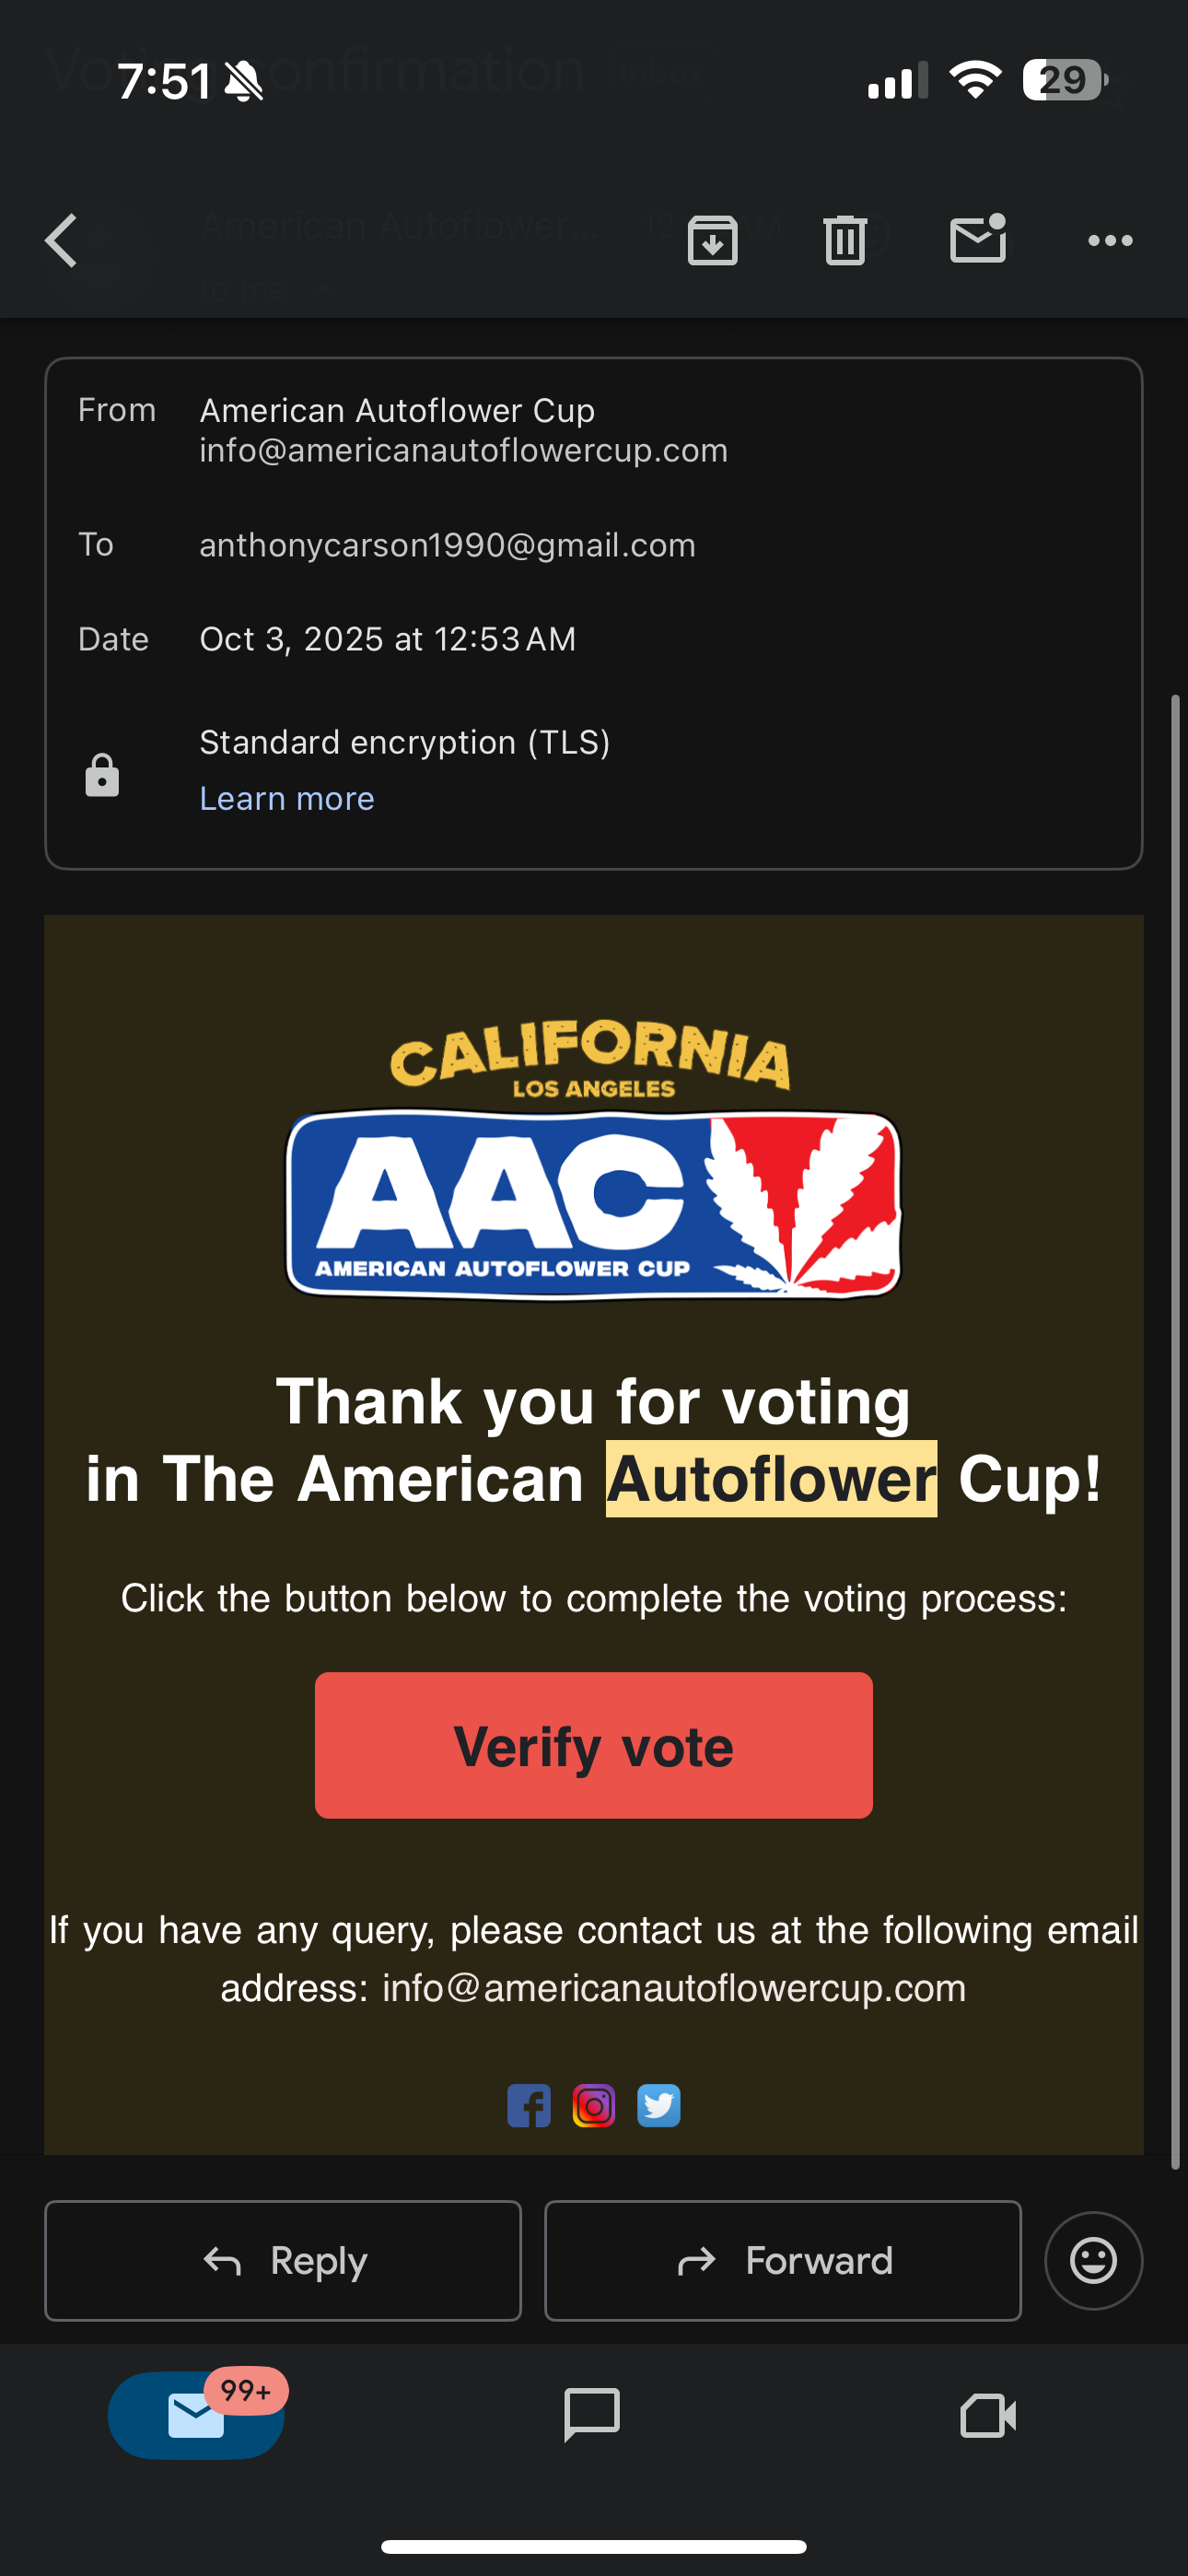
Task: Archive this email
Action: coord(712,241)
